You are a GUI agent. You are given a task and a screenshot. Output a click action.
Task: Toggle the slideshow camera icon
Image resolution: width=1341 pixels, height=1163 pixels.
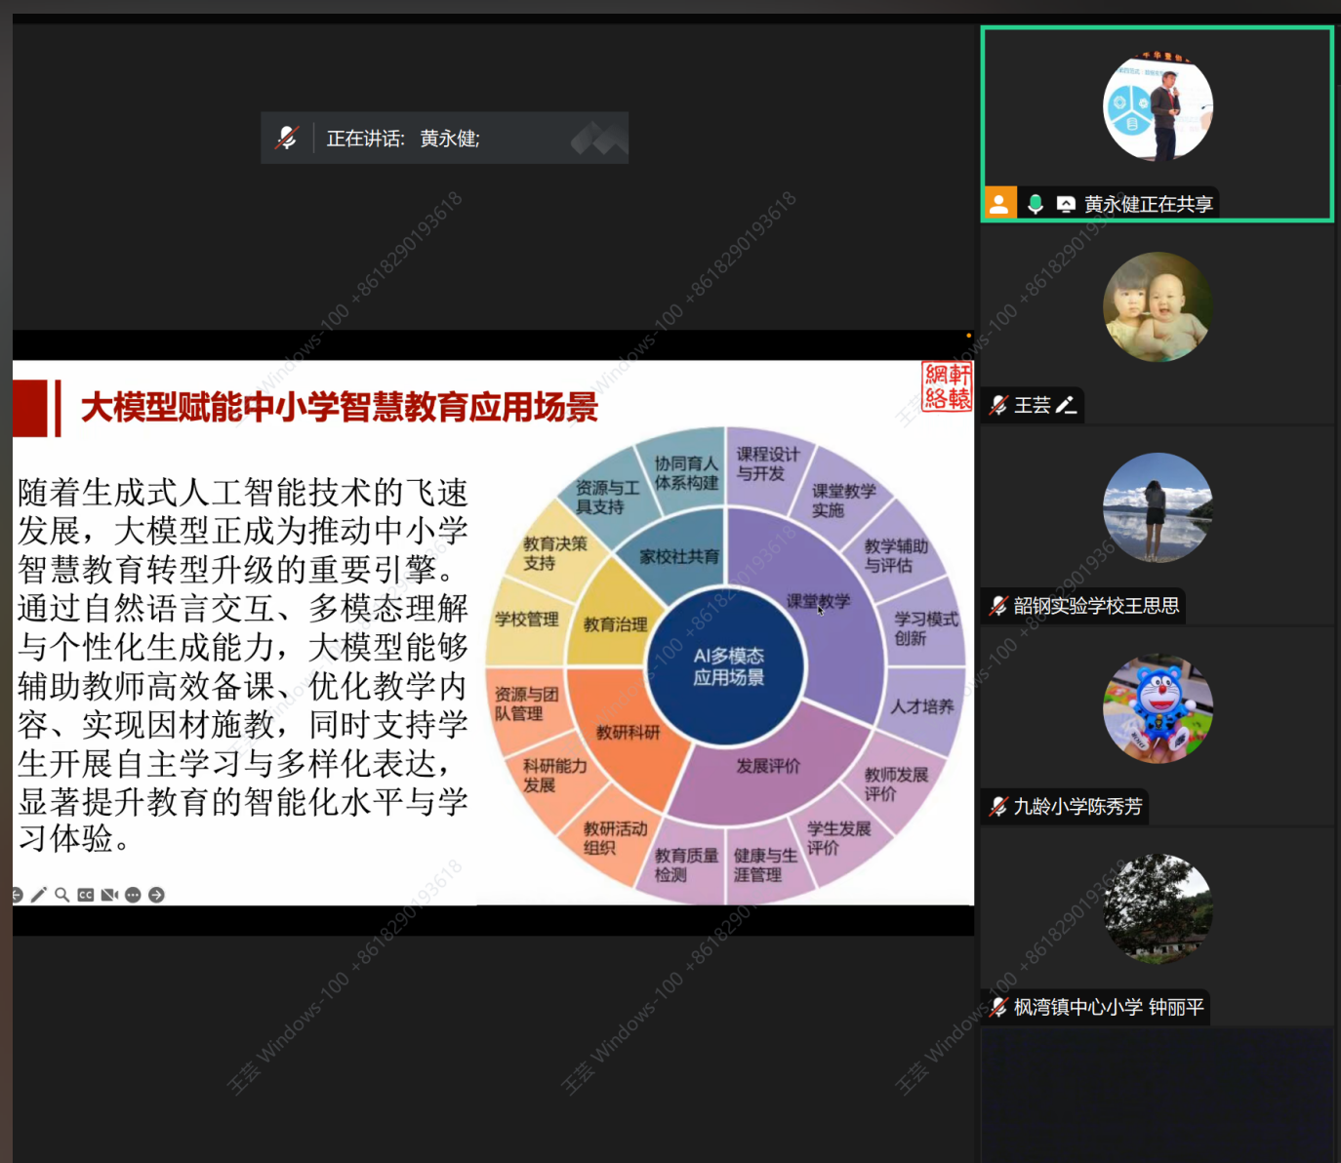pyautogui.click(x=109, y=895)
